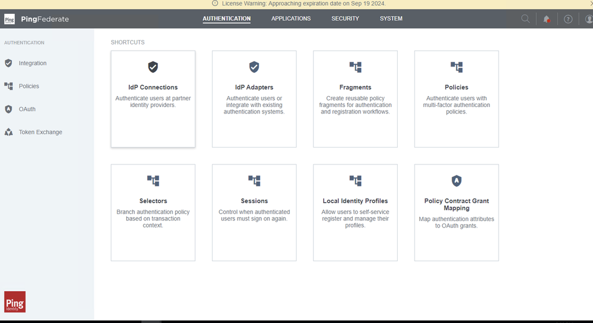The height and width of the screenshot is (323, 593).
Task: Click the Policies card tree icon
Action: click(x=456, y=67)
